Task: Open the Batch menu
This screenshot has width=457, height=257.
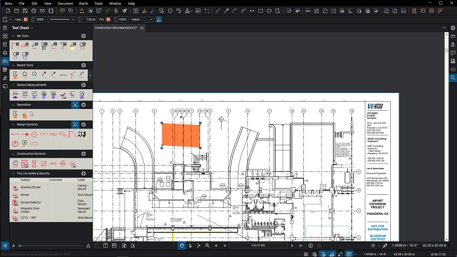Action: 83,3
